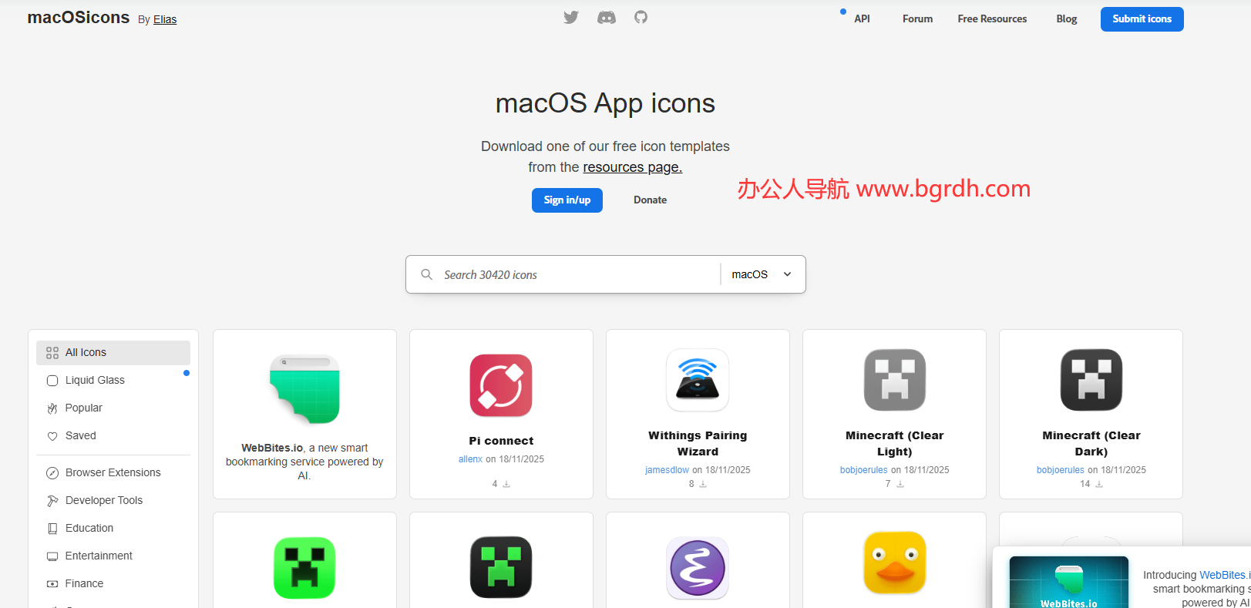Open the Withings Pairing Wizard icon
Screen dimensions: 1251x608
(698, 380)
